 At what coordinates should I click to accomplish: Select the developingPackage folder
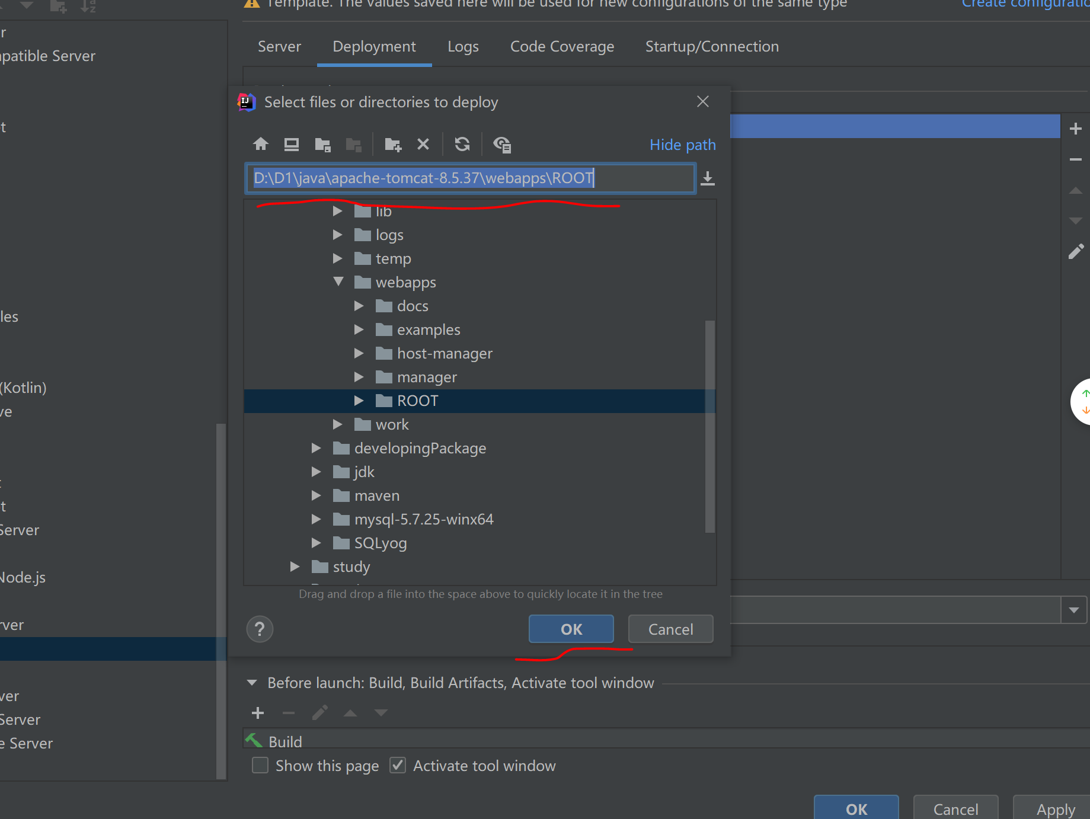(420, 448)
